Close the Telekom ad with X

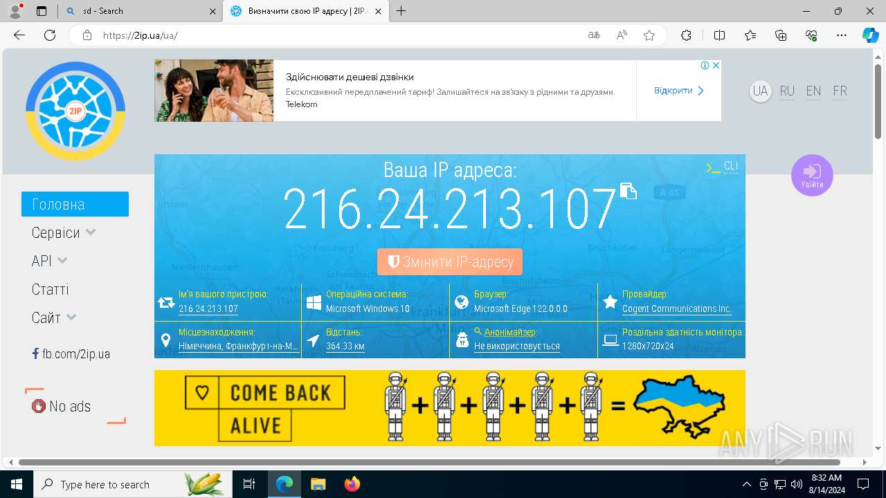[x=716, y=65]
